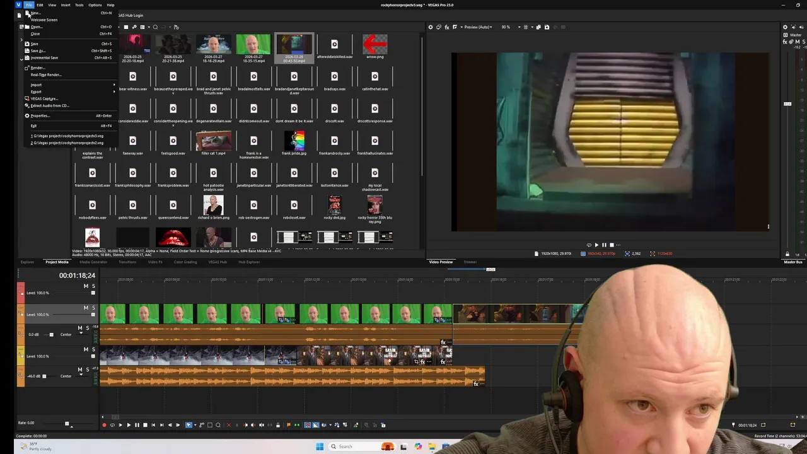Expand the Import submenu arrow
The image size is (807, 454).
click(x=114, y=84)
